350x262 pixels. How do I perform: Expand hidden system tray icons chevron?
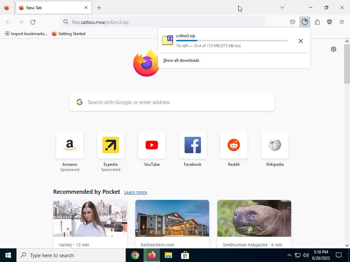289,255
